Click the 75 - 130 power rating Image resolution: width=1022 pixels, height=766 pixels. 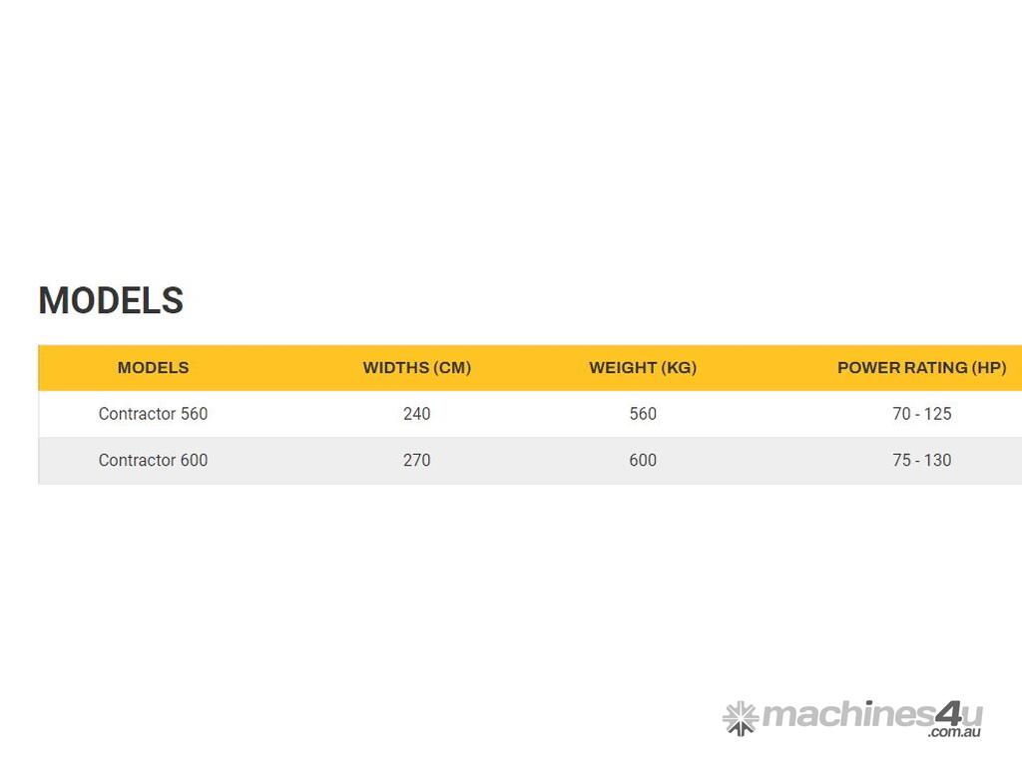(x=921, y=461)
